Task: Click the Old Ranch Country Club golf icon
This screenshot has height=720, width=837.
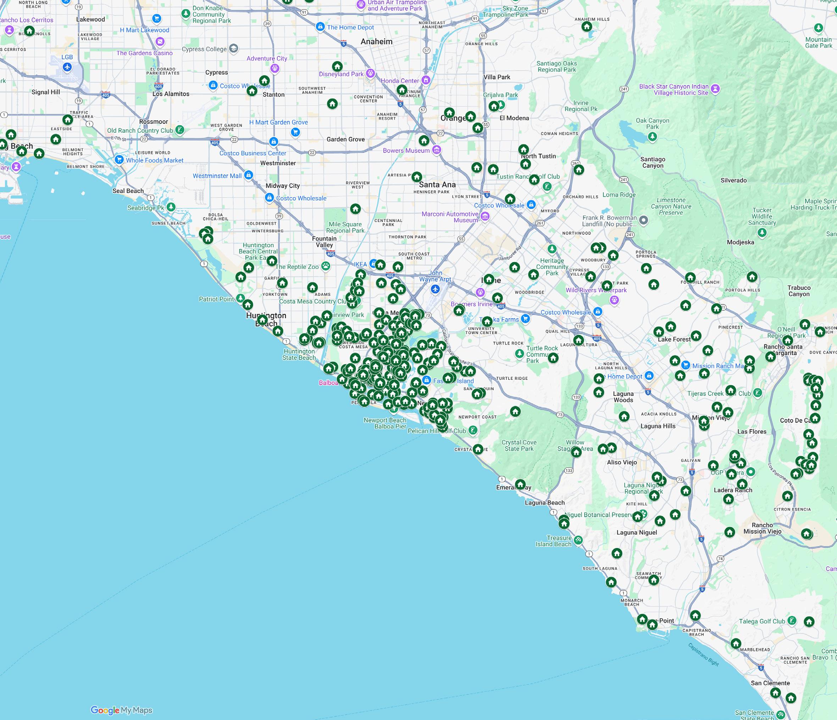Action: click(180, 130)
